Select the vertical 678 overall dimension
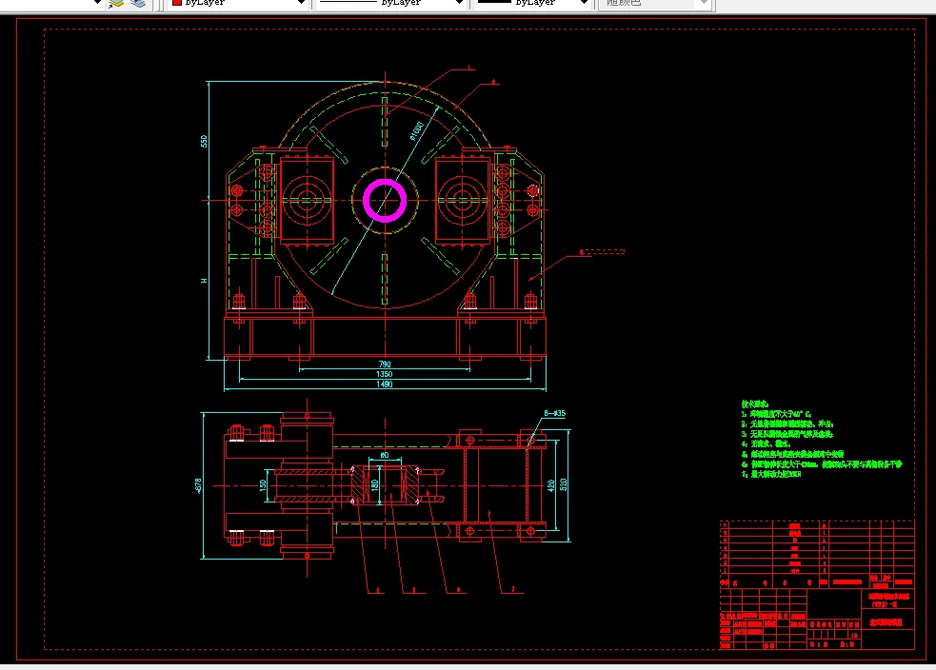The image size is (936, 670). 198,485
